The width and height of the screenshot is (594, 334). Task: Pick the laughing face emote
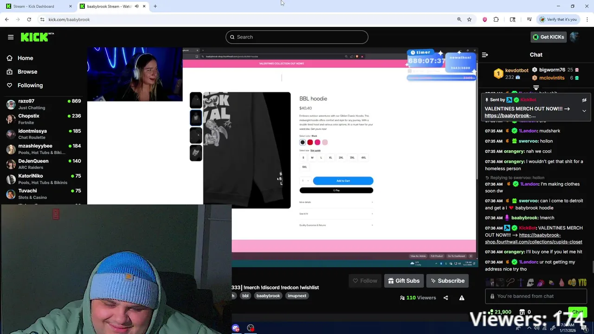(x=572, y=282)
